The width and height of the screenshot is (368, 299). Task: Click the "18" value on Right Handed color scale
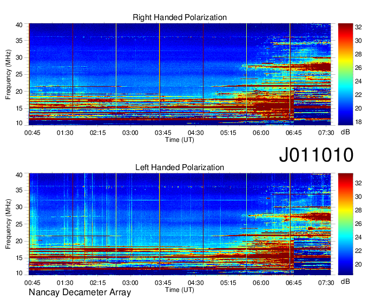pos(358,122)
